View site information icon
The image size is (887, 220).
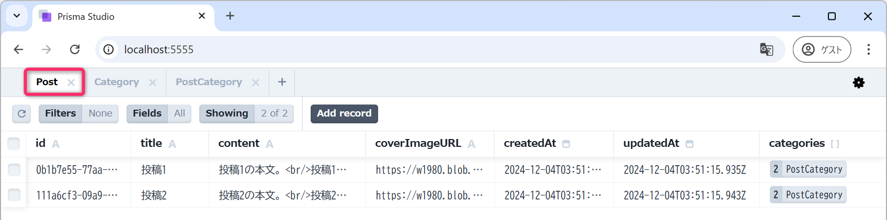(x=109, y=49)
